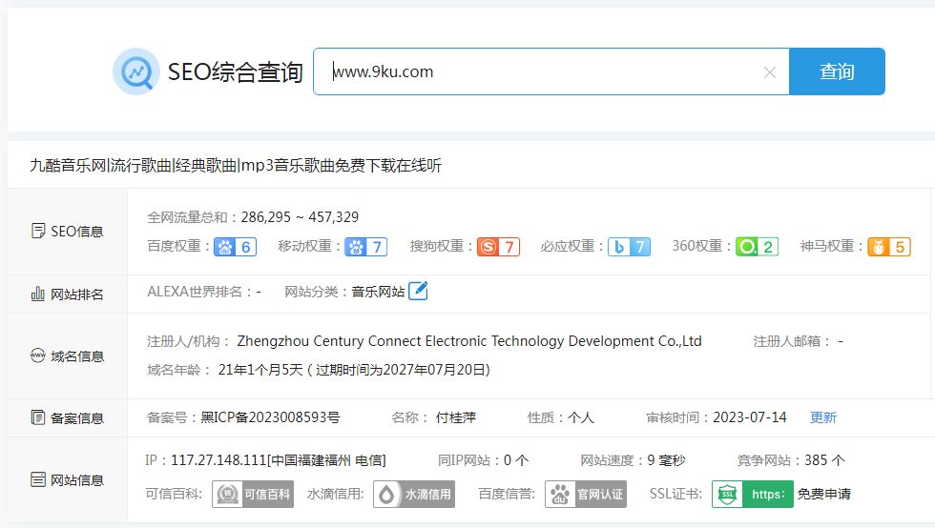The height and width of the screenshot is (528, 935).
Task: Open the 移动权重 badge showing 7
Action: (x=365, y=247)
